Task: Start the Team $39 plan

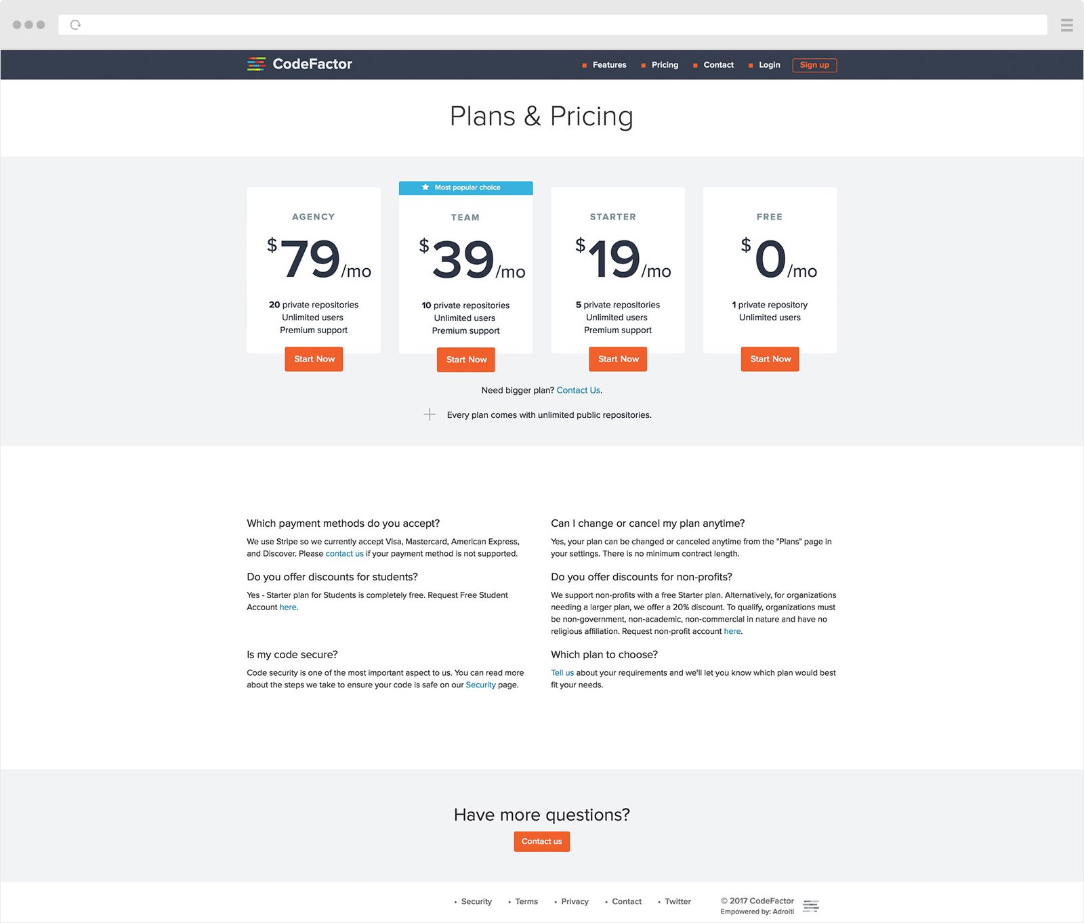Action: (466, 360)
